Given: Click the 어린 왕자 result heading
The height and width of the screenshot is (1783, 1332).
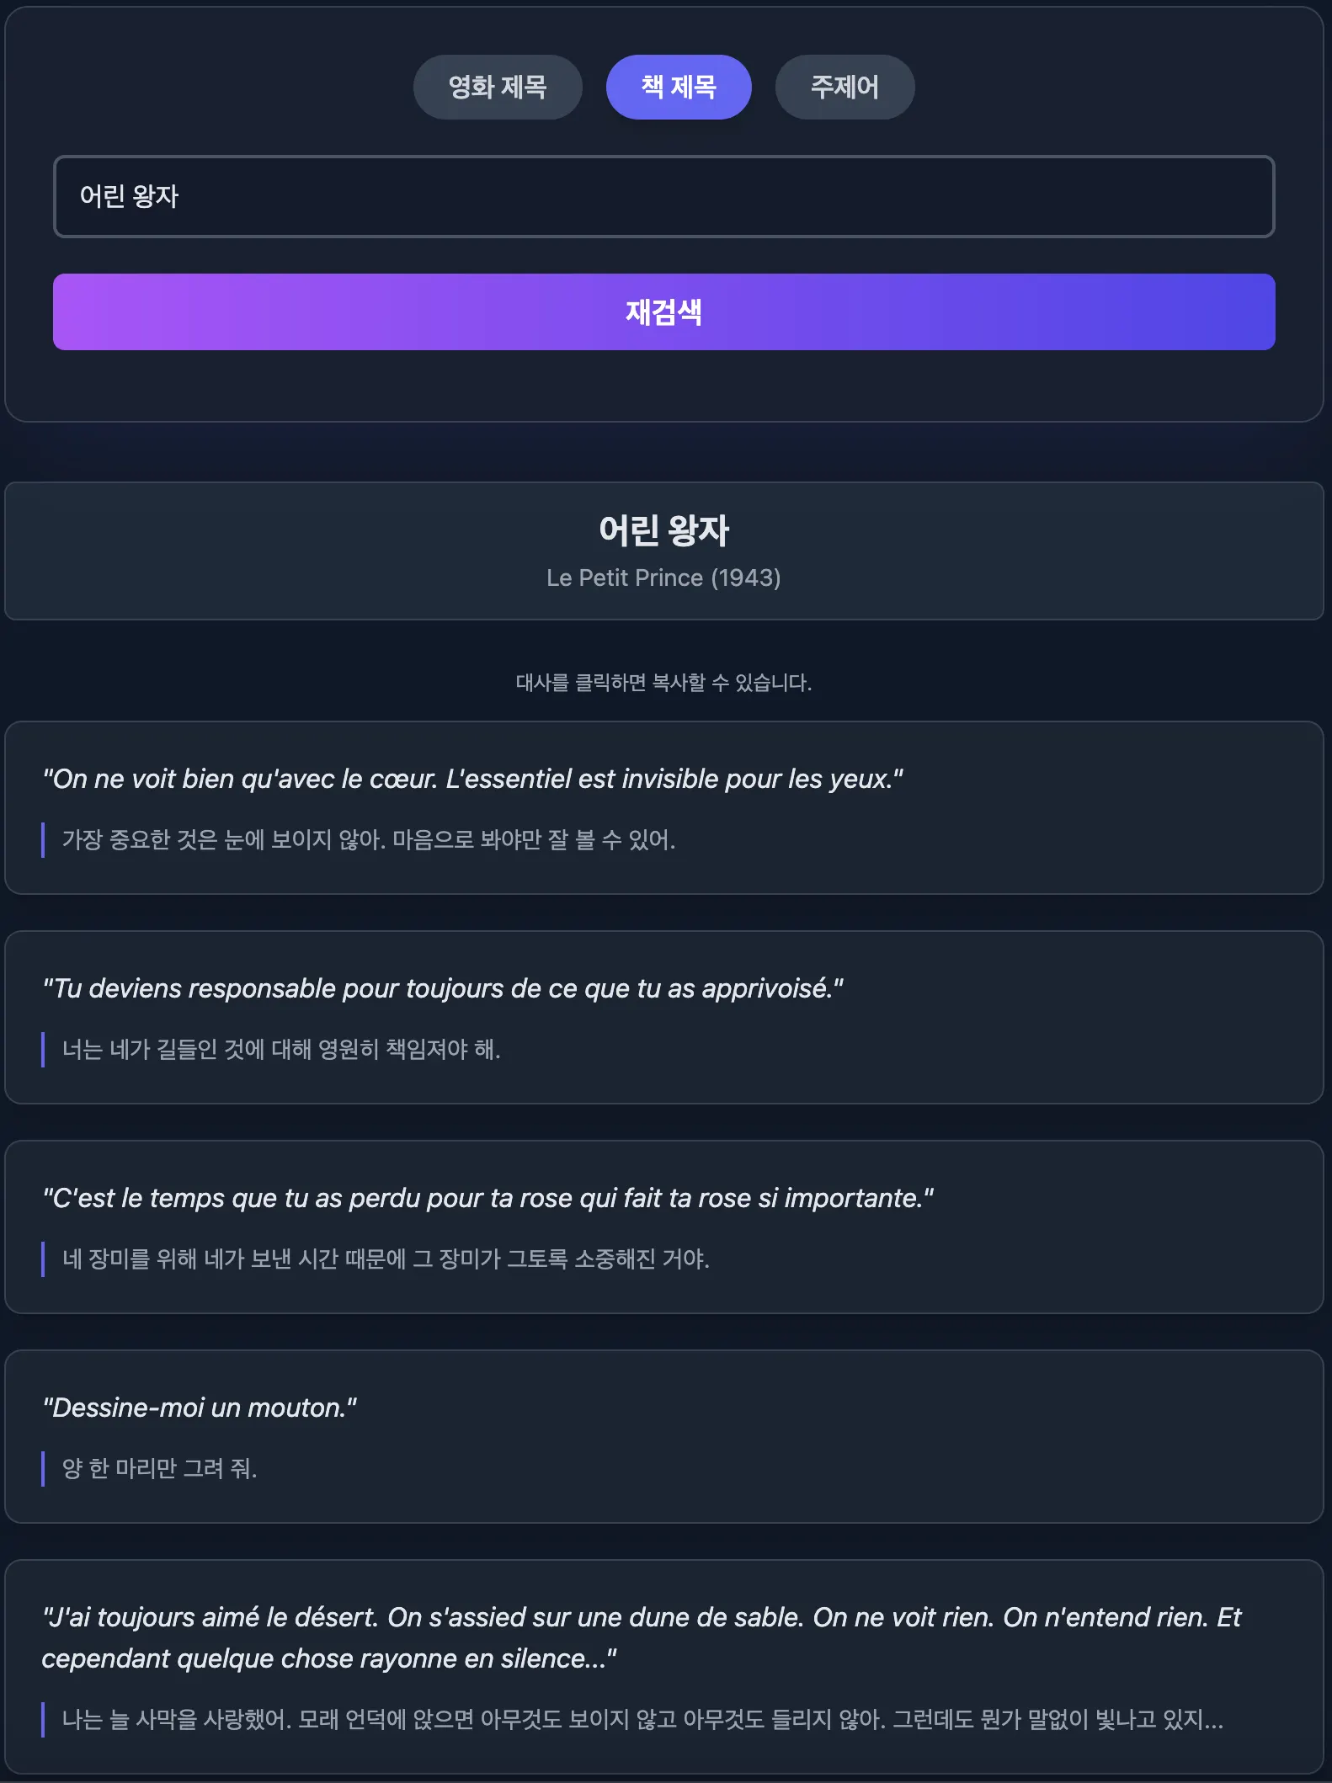Looking at the screenshot, I should 663,530.
